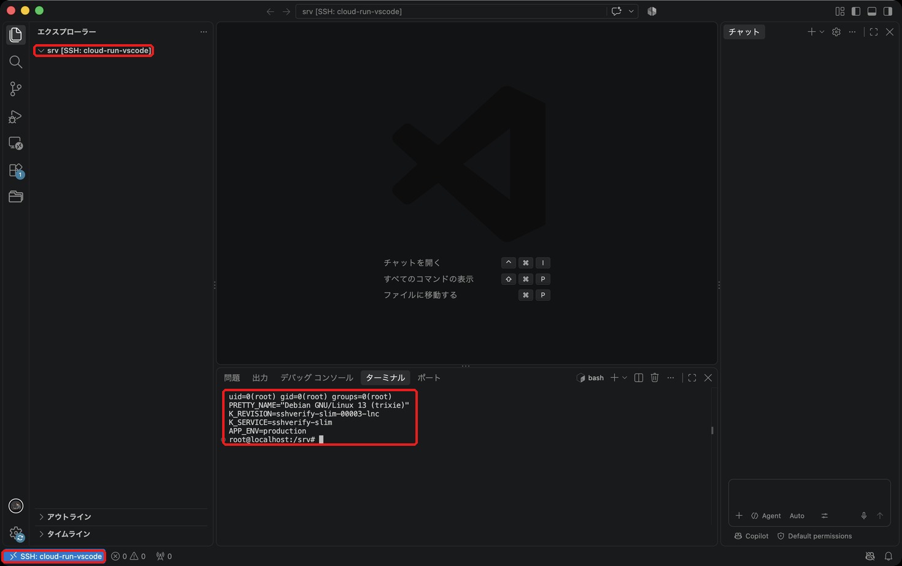Open errors and warnings count in status bar
902x566 pixels.
(128, 556)
